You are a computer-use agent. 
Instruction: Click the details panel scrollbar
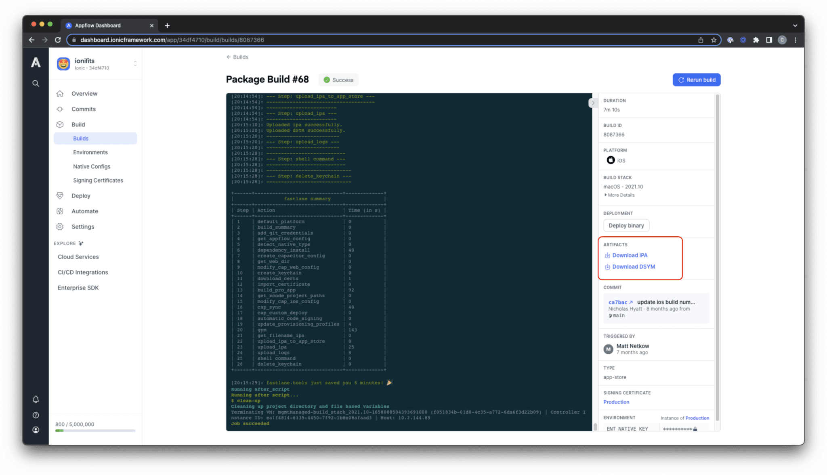pyautogui.click(x=718, y=259)
